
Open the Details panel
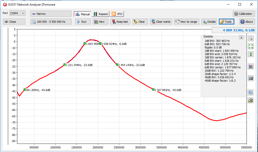click(x=209, y=22)
